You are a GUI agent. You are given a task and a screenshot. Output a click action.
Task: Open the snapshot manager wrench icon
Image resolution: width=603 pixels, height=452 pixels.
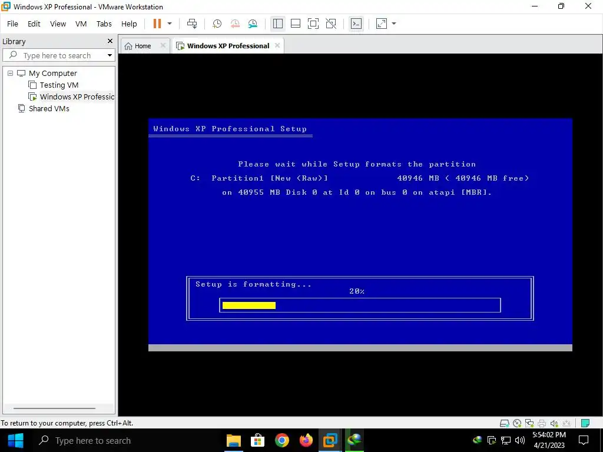point(253,24)
